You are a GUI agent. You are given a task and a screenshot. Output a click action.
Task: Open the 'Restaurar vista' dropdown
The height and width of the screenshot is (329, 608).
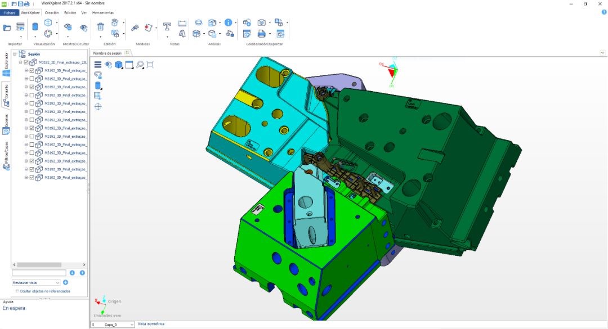36,282
